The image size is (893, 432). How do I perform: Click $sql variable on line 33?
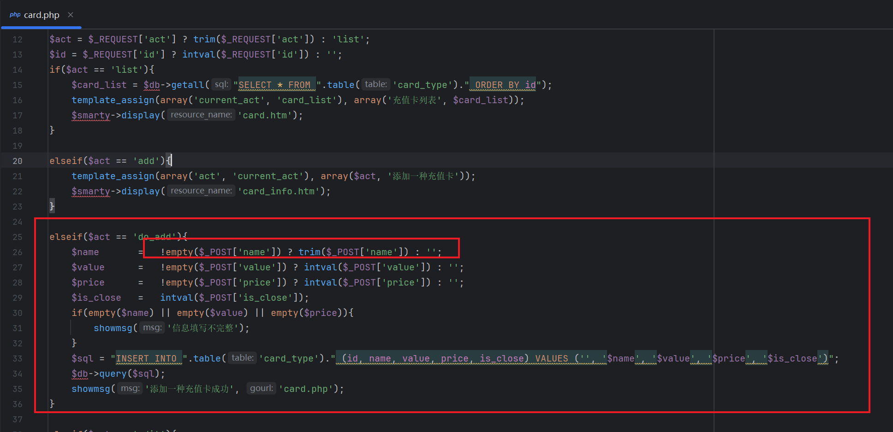tap(83, 359)
